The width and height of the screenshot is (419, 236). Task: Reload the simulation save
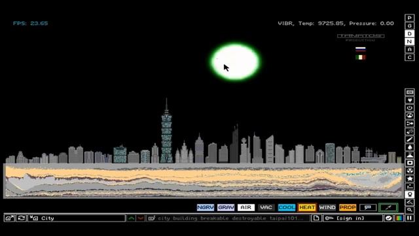point(21,218)
